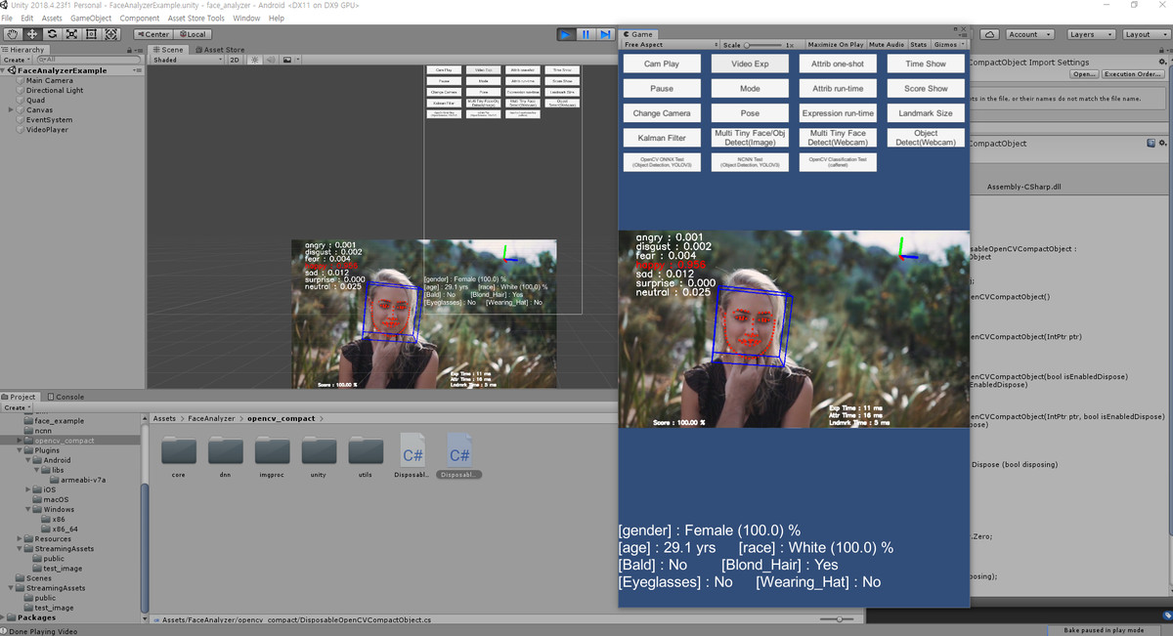The height and width of the screenshot is (636, 1173).
Task: Adjust Project panel icon size slider
Action: pos(837,619)
